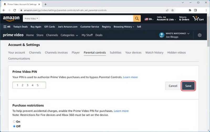Go to Prime Video Home
This screenshot has height=132, width=210.
click(x=30, y=35)
